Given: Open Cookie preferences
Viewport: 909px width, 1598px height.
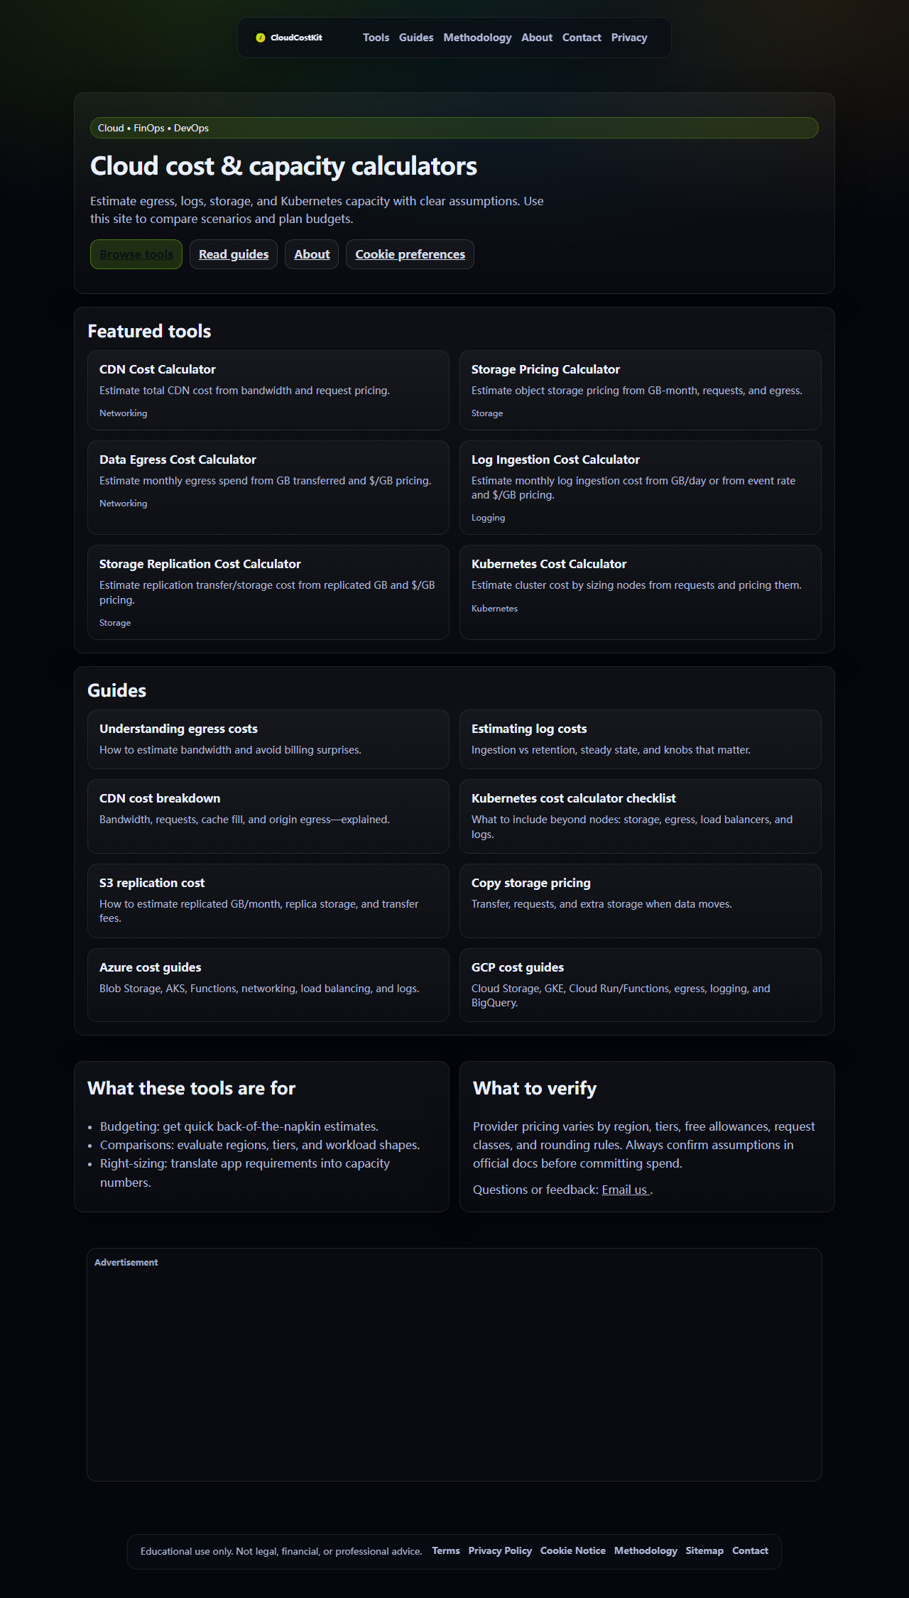Looking at the screenshot, I should (410, 254).
